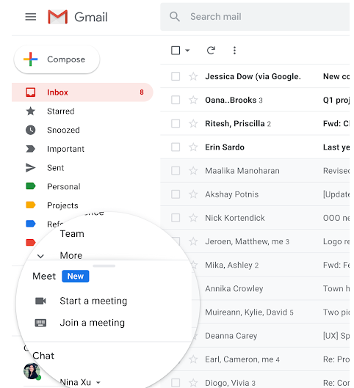Check the Nick Kortendick email checkbox
The height and width of the screenshot is (388, 354).
[176, 218]
